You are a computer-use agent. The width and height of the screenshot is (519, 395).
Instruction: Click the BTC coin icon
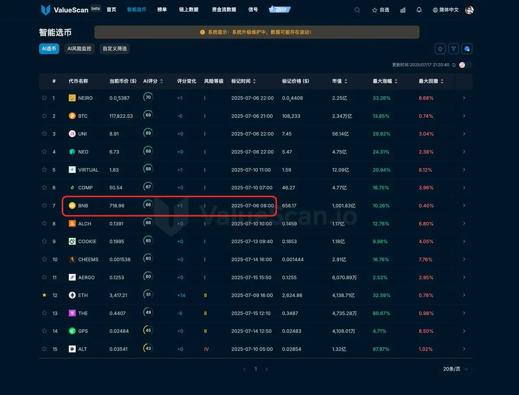pyautogui.click(x=72, y=116)
